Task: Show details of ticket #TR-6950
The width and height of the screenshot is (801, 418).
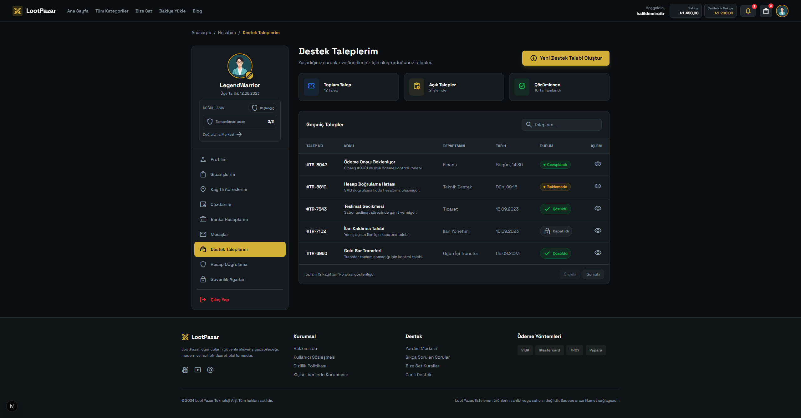Action: pyautogui.click(x=598, y=253)
